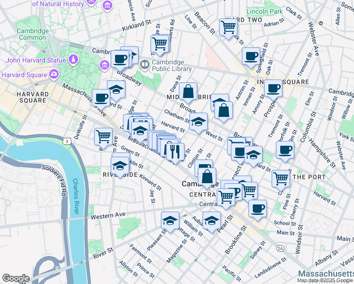Click the River St street label

click(103, 253)
